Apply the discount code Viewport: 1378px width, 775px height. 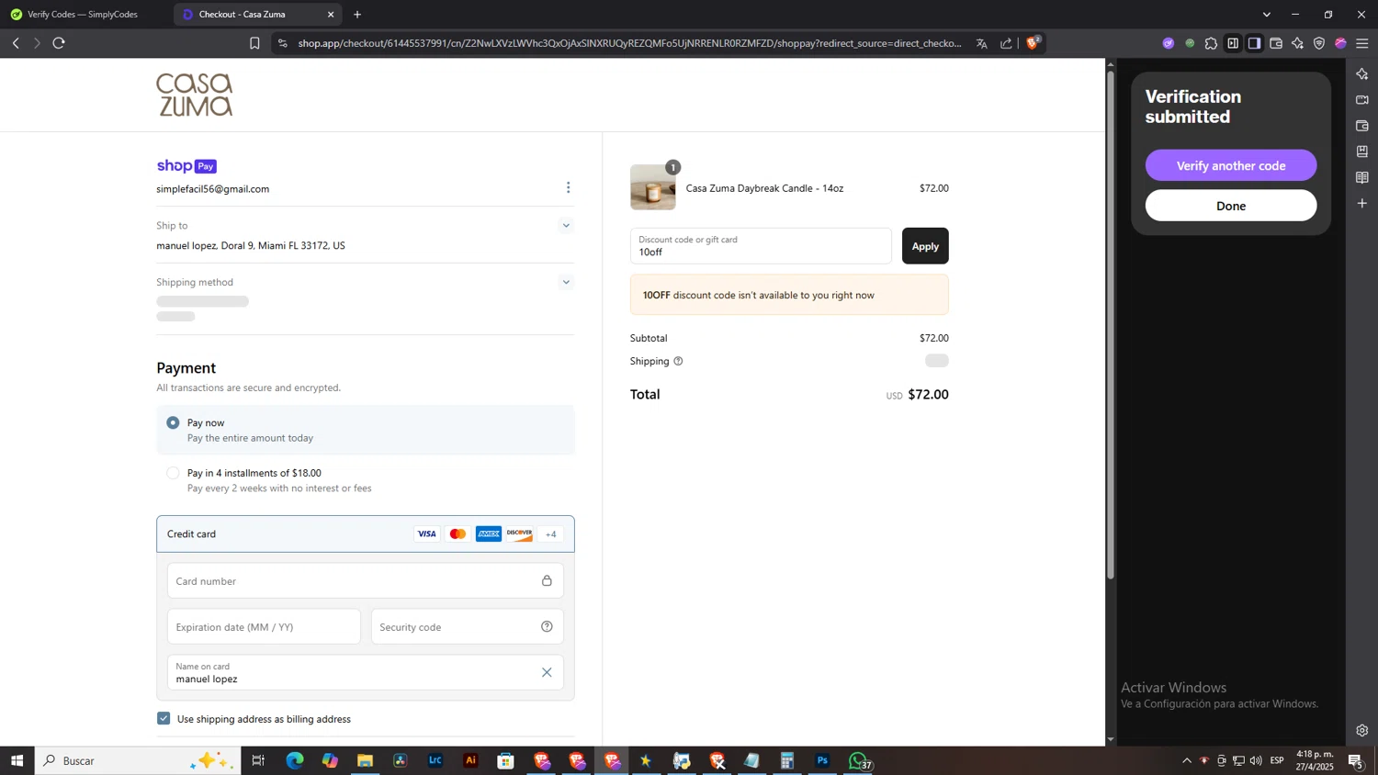click(x=925, y=246)
